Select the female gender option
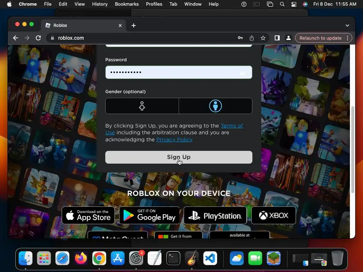Image resolution: width=363 pixels, height=272 pixels. [x=142, y=106]
